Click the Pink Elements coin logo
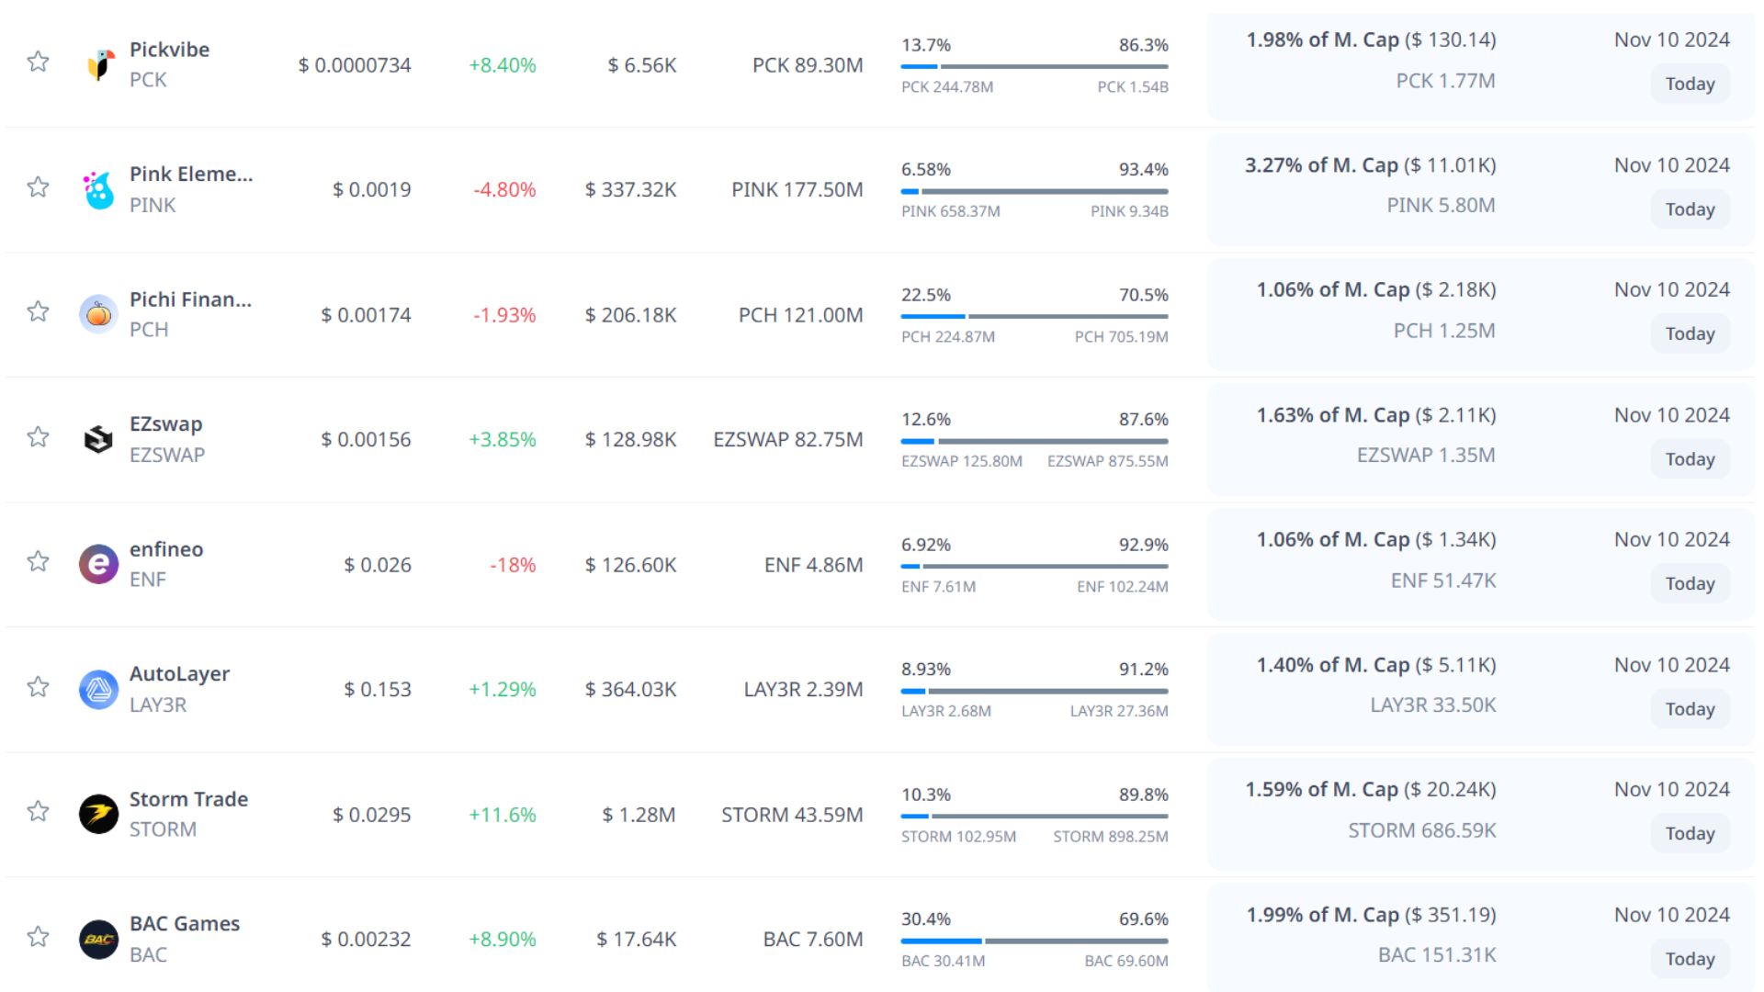This screenshot has width=1764, height=992. [99, 189]
